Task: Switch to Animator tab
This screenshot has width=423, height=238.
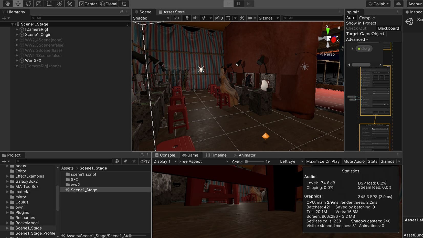Action: pyautogui.click(x=245, y=155)
